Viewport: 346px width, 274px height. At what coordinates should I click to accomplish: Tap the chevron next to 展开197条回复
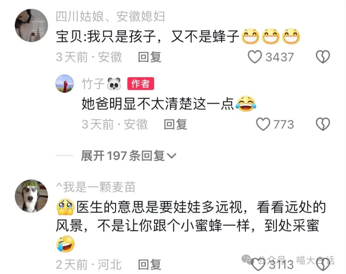(x=171, y=156)
